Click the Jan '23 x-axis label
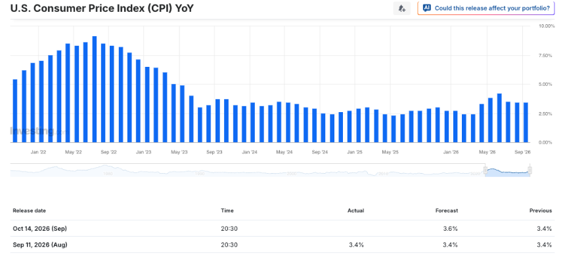 tap(144, 152)
